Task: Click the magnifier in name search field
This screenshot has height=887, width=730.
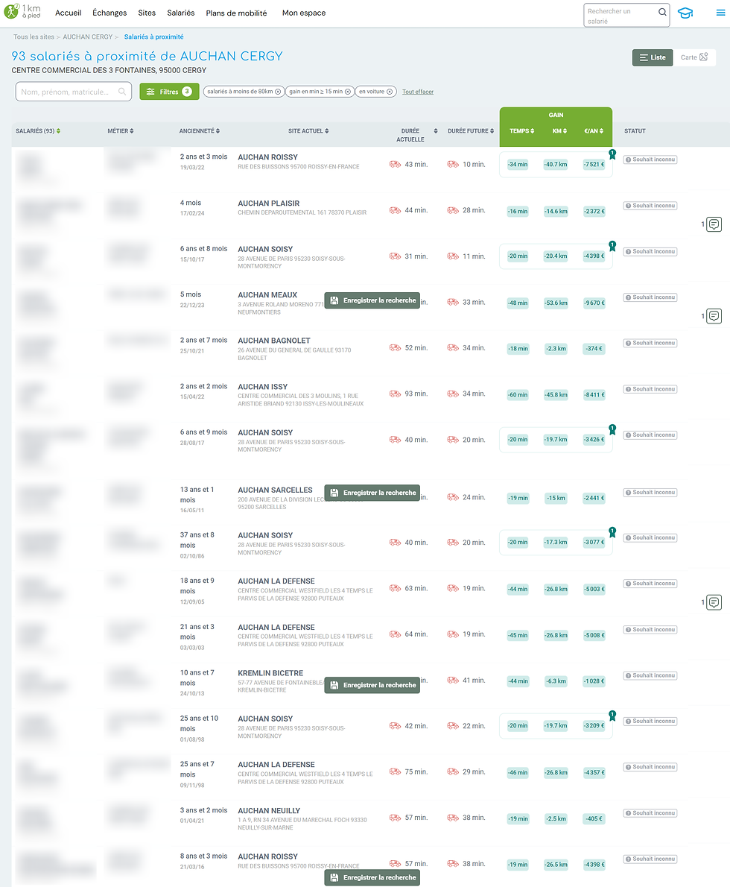Action: (122, 92)
